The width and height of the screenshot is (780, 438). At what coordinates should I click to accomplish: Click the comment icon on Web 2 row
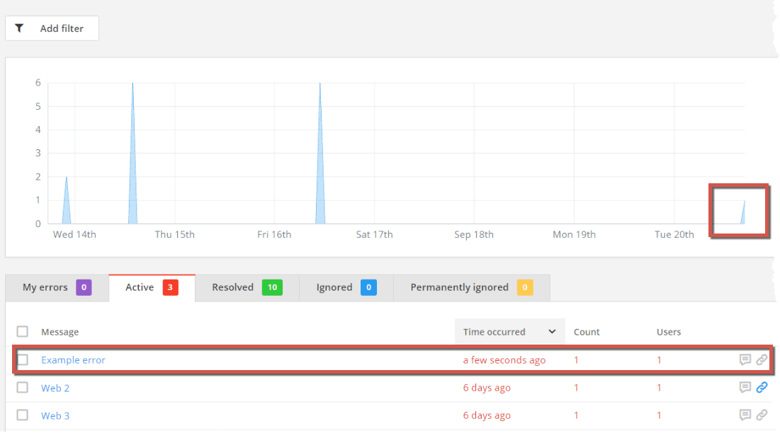pos(745,387)
